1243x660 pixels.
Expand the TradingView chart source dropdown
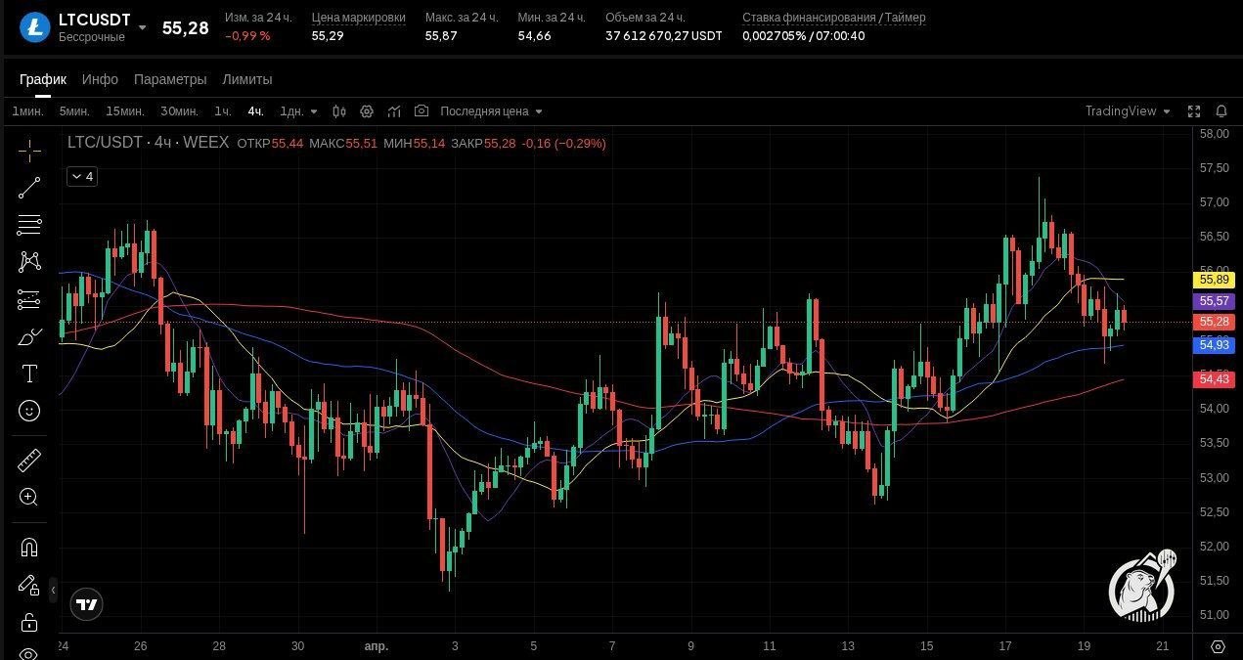(1128, 111)
